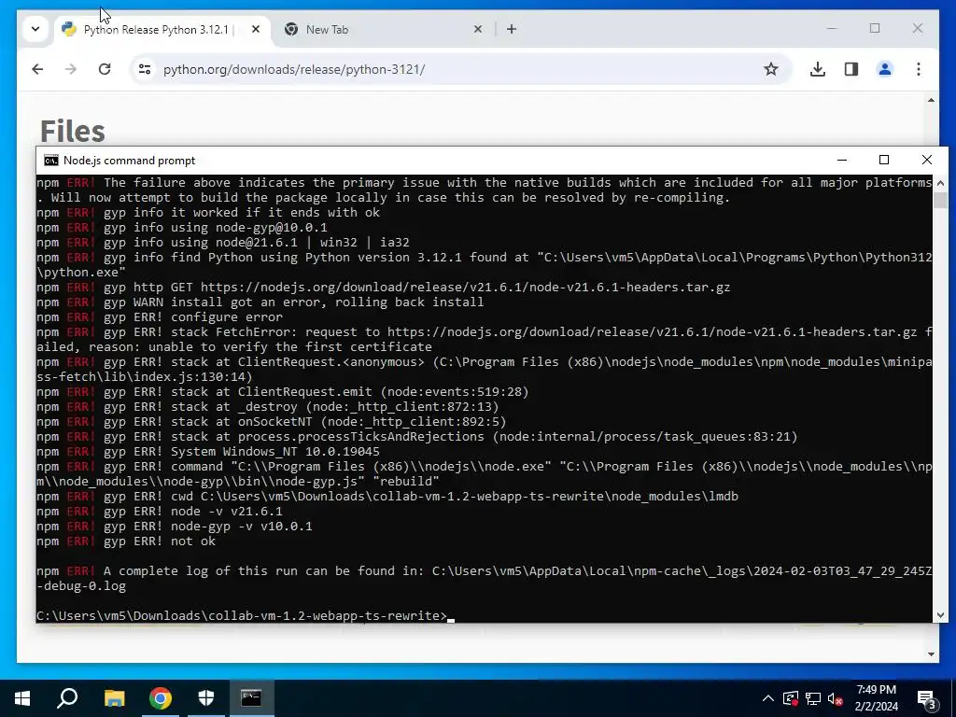Minimize the Chrome window
Screen dimensions: 956x717
(x=832, y=29)
